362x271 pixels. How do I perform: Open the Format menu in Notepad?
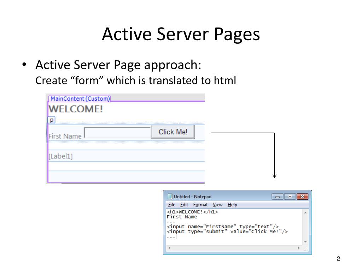pos(200,205)
